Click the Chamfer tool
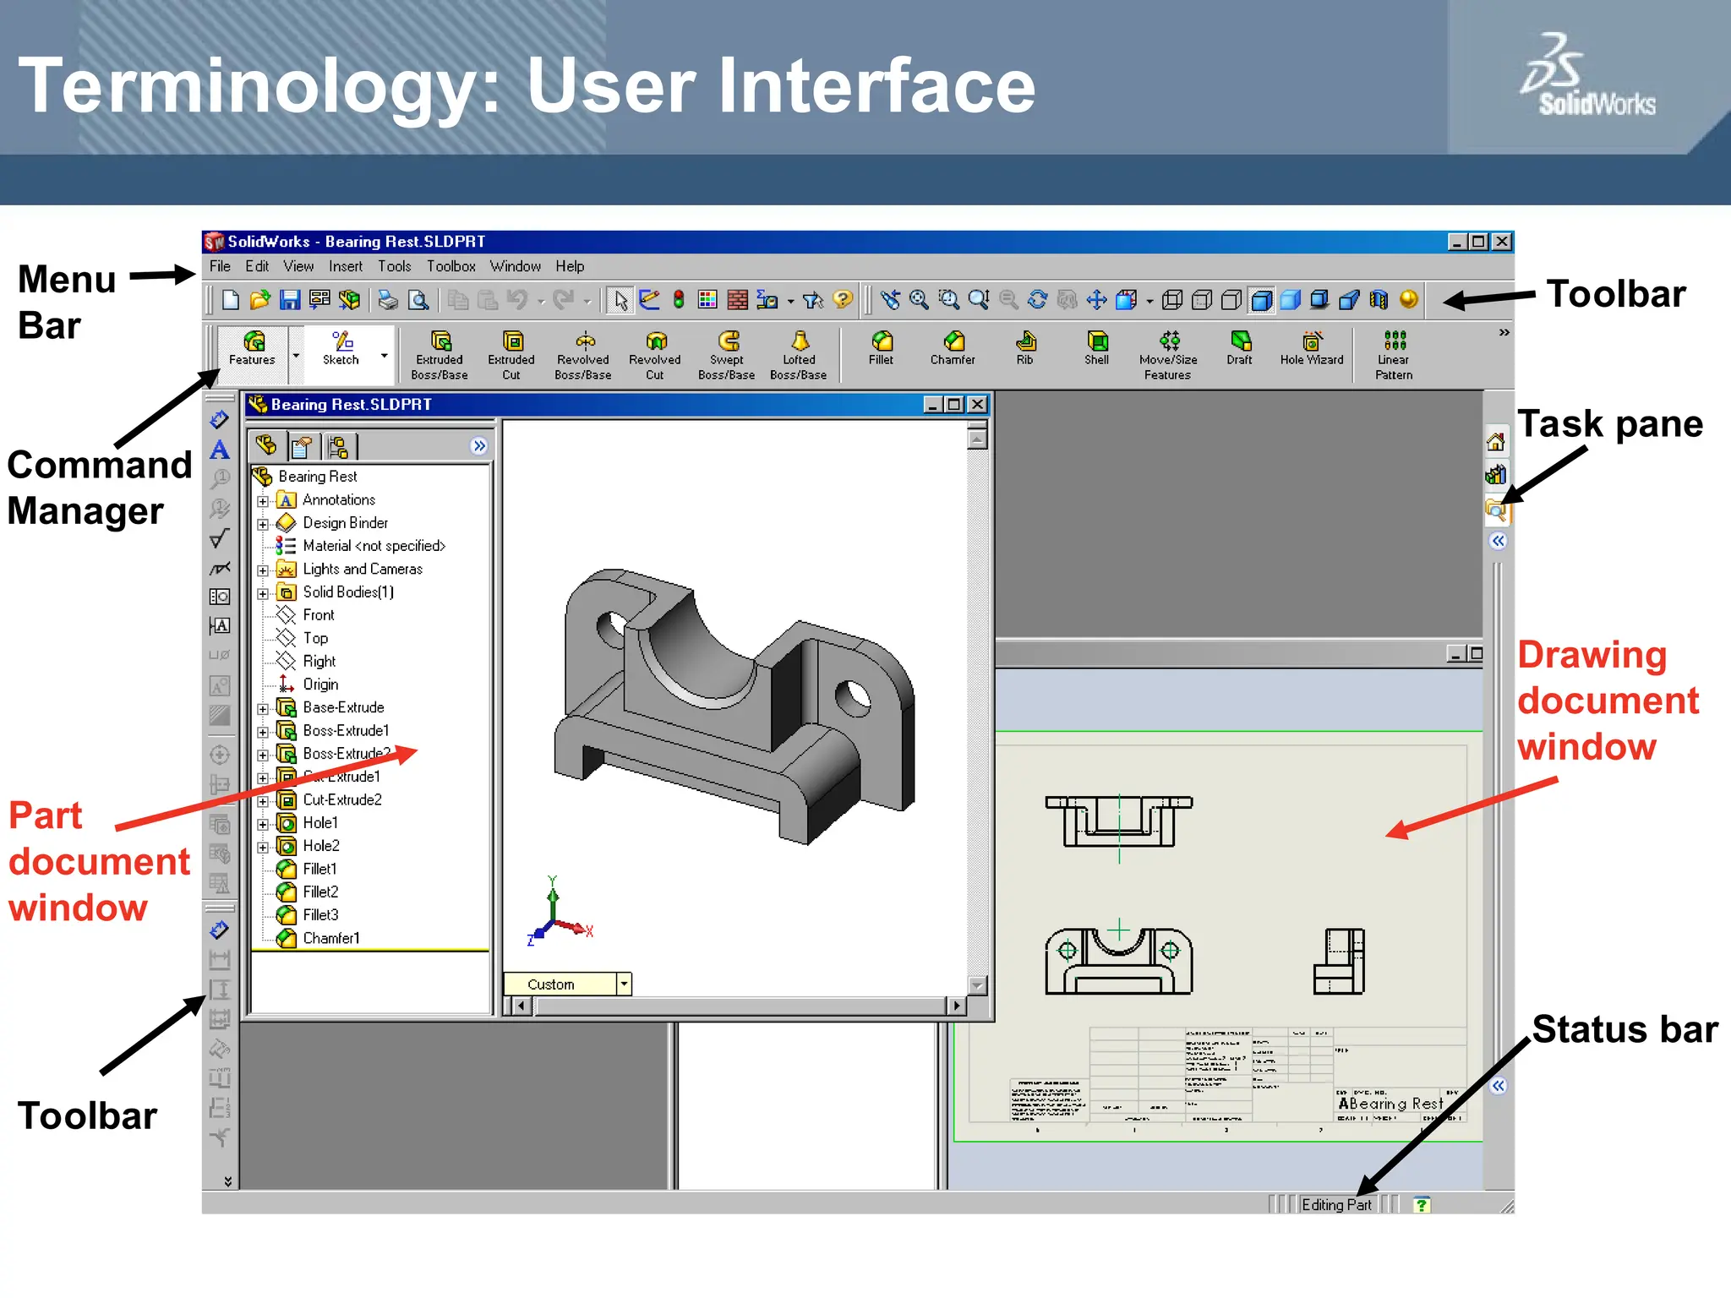 pos(953,348)
